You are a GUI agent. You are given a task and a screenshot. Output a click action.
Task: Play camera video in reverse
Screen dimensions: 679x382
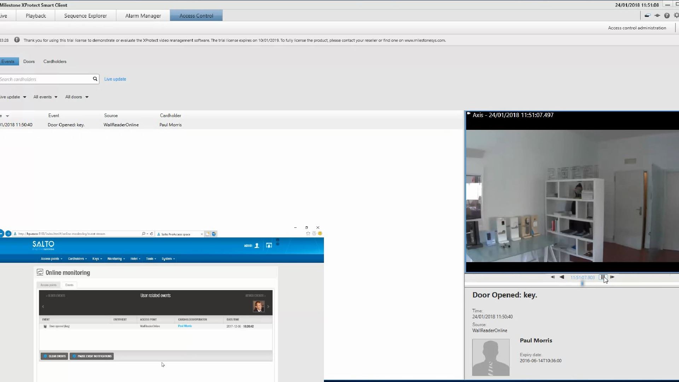click(x=562, y=277)
